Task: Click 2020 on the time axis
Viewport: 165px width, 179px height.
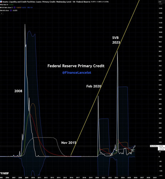Action: coord(97,178)
